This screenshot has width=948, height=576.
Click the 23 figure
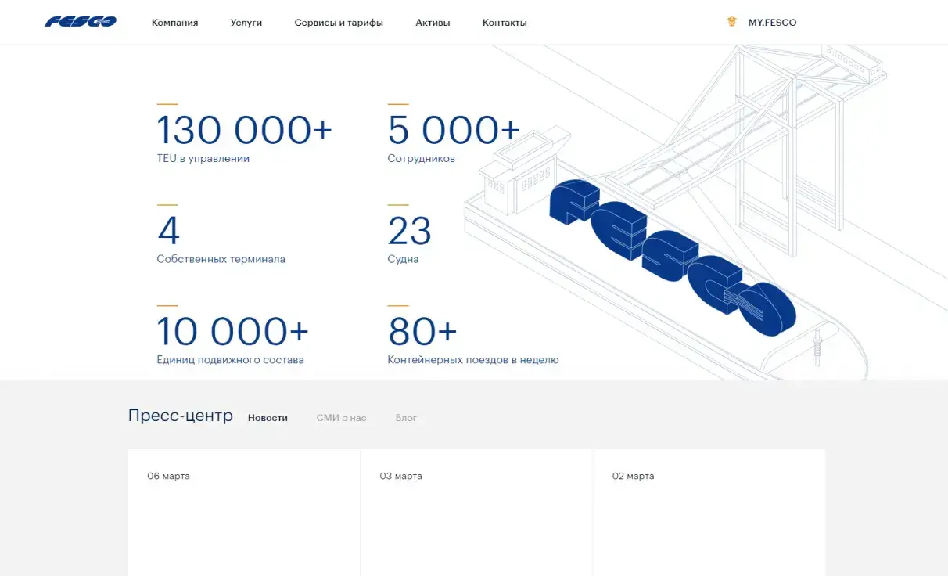[410, 231]
